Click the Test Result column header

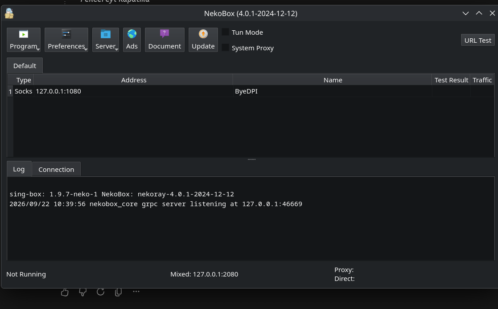[x=451, y=80]
